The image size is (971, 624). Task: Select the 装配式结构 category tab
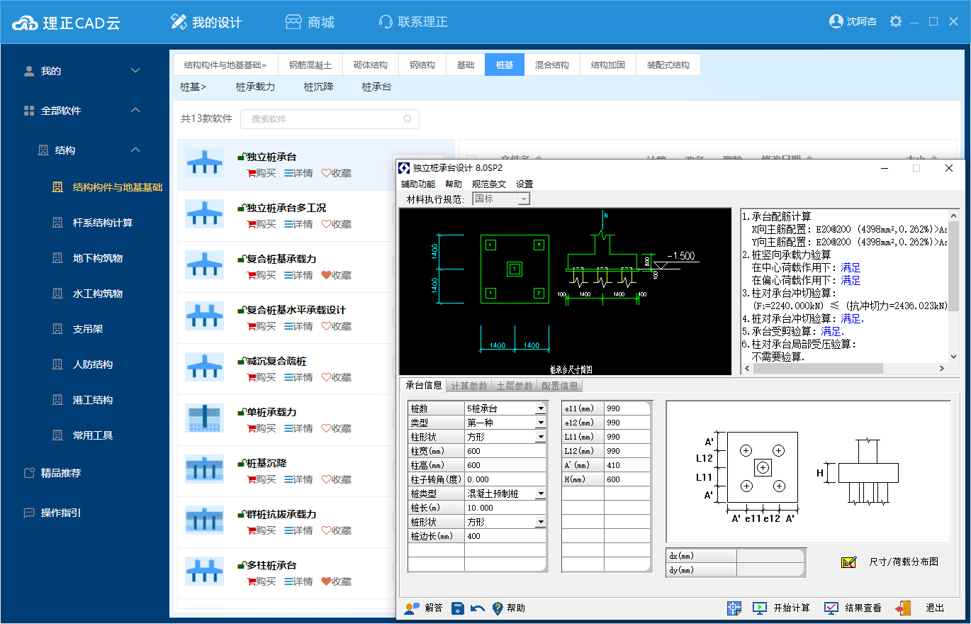pos(668,65)
